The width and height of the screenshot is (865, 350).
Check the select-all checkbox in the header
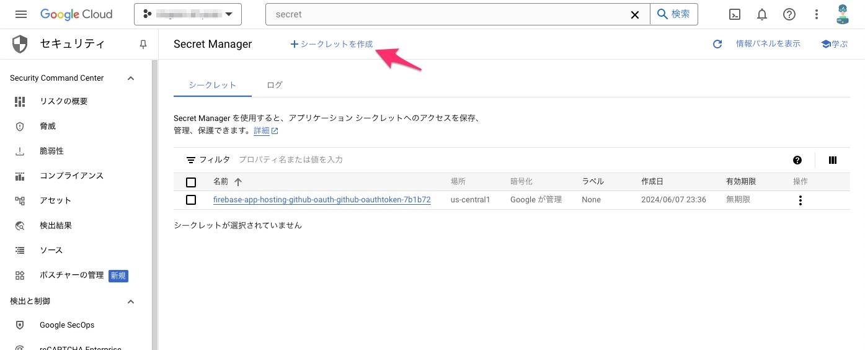(x=191, y=182)
